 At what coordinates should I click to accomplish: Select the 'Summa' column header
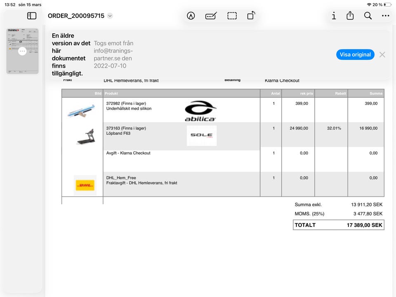point(376,94)
